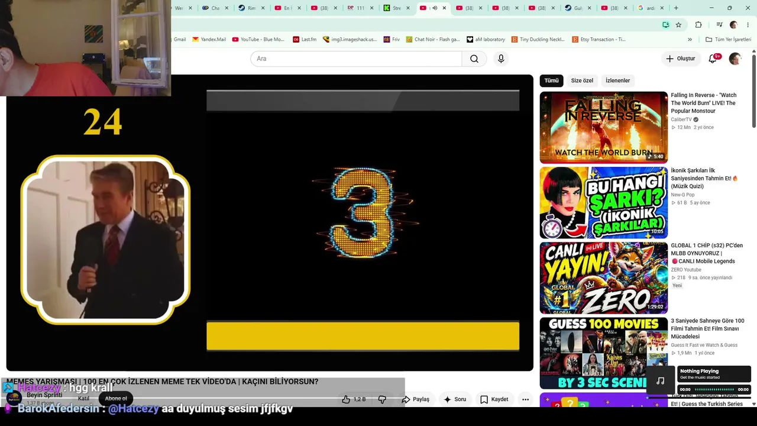The image size is (757, 426).
Task: Open the Canlı Yayın ZERO stream thumbnail
Action: (x=604, y=278)
